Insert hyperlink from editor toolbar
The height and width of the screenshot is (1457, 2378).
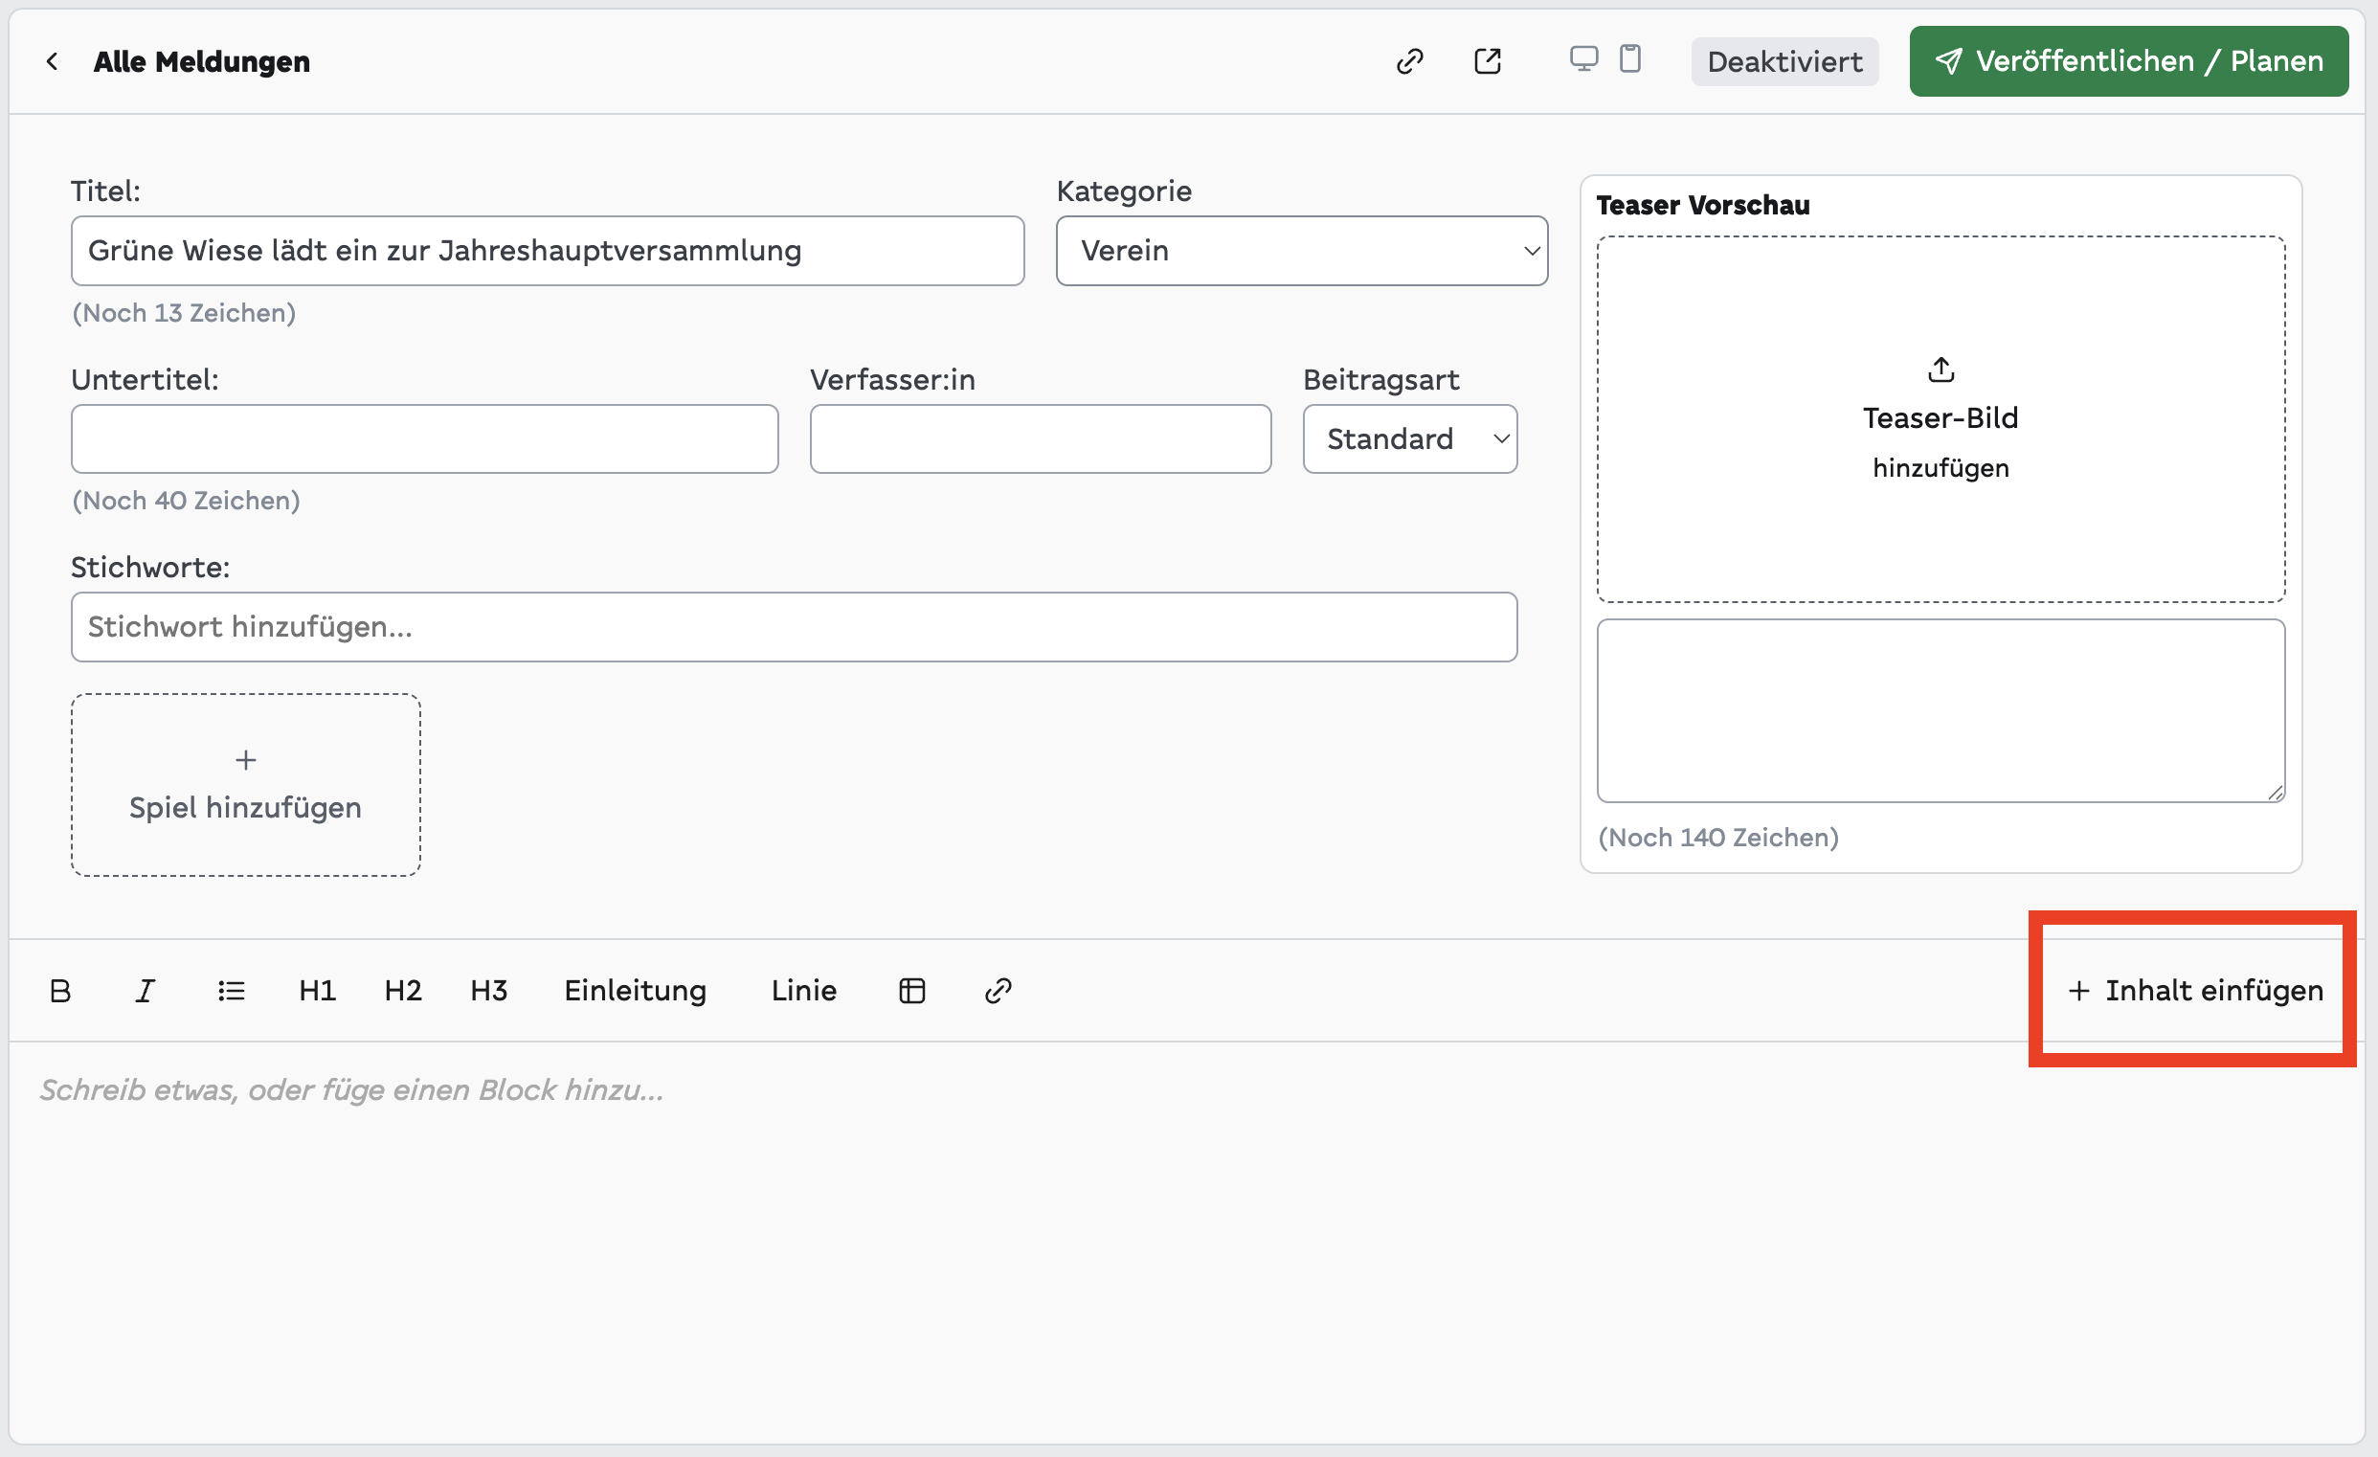point(998,991)
